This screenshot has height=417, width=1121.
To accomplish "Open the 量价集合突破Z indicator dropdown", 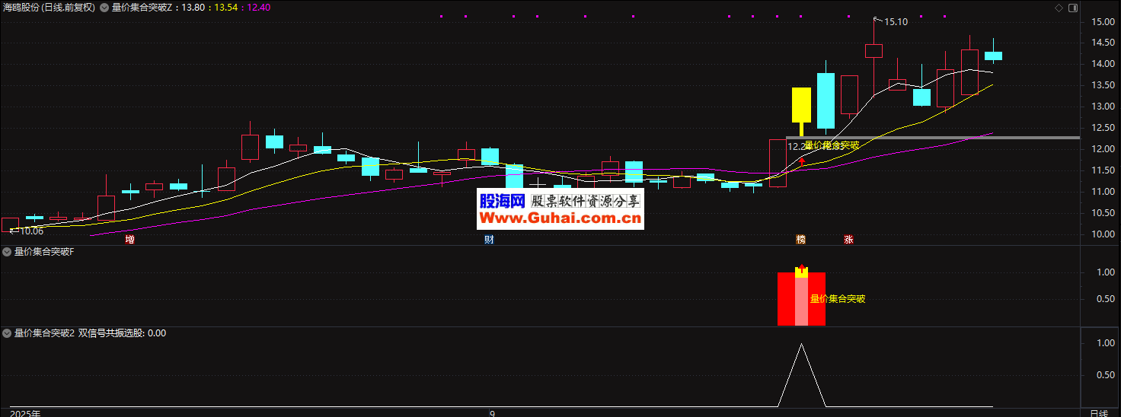I will (x=105, y=8).
